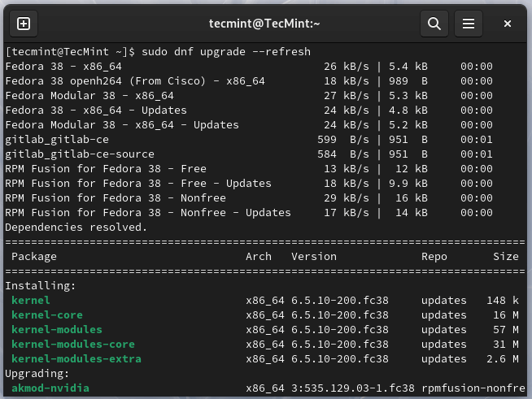Image resolution: width=532 pixels, height=399 pixels.
Task: Click the Repo column header
Action: 434,257
